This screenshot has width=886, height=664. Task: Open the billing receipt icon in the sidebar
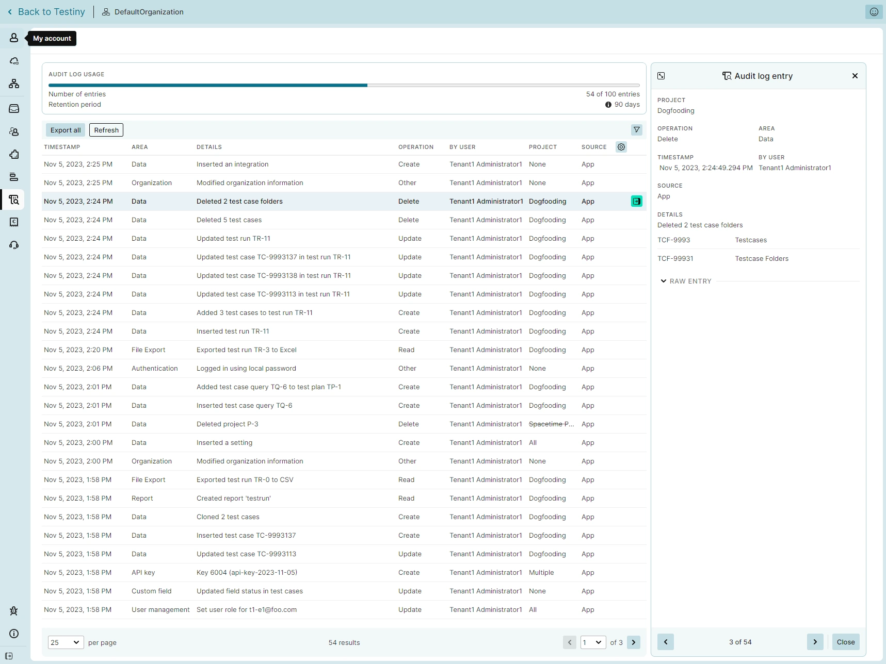click(14, 222)
